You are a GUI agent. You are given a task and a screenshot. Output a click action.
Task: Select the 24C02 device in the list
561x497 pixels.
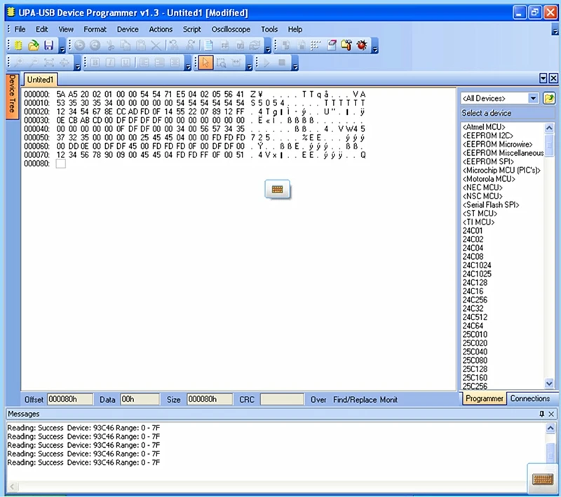(473, 239)
